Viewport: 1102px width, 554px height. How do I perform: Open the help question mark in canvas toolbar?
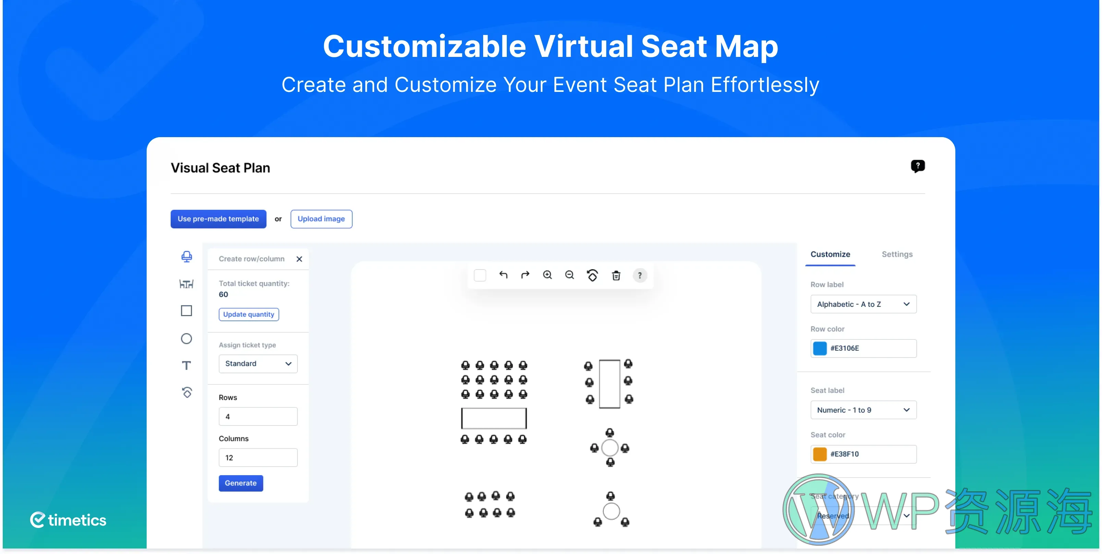coord(640,275)
